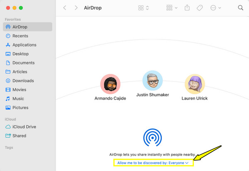The width and height of the screenshot is (249, 171).
Task: Open Pictures folder
Action: 27,107
